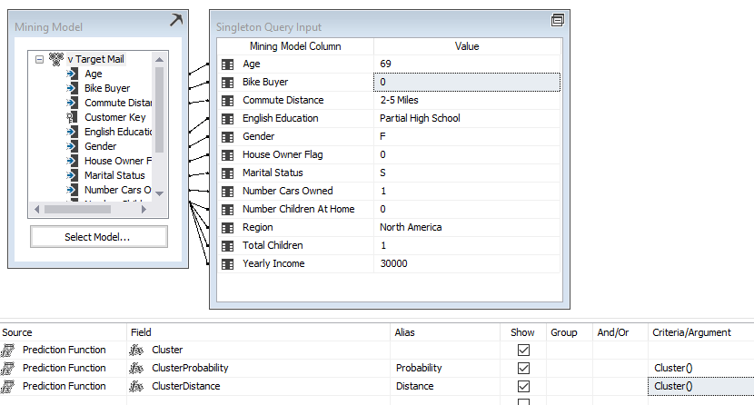Click the right scroll arrow in Mining Model tree
Image resolution: width=754 pixels, height=405 pixels.
click(x=146, y=209)
